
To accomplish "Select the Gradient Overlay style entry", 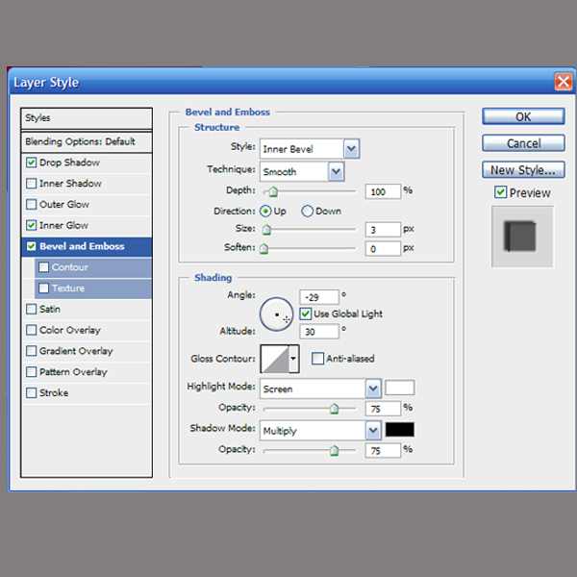I will click(x=76, y=351).
